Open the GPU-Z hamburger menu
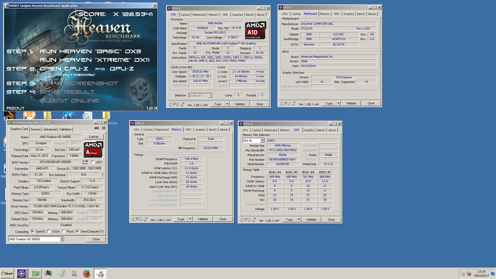Viewport: 496px width, 279px height. 104,128
